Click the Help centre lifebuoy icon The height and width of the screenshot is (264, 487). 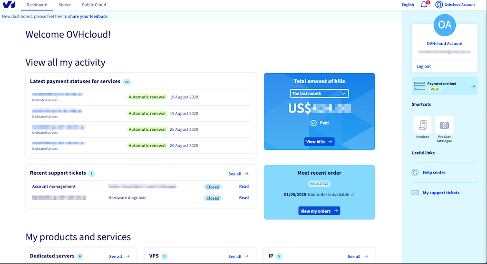click(415, 172)
